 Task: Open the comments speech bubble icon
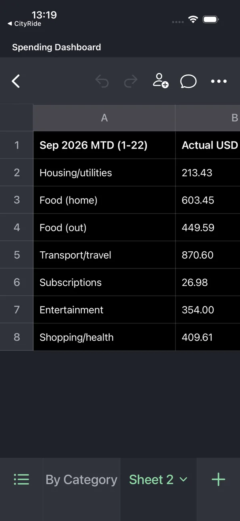click(188, 82)
